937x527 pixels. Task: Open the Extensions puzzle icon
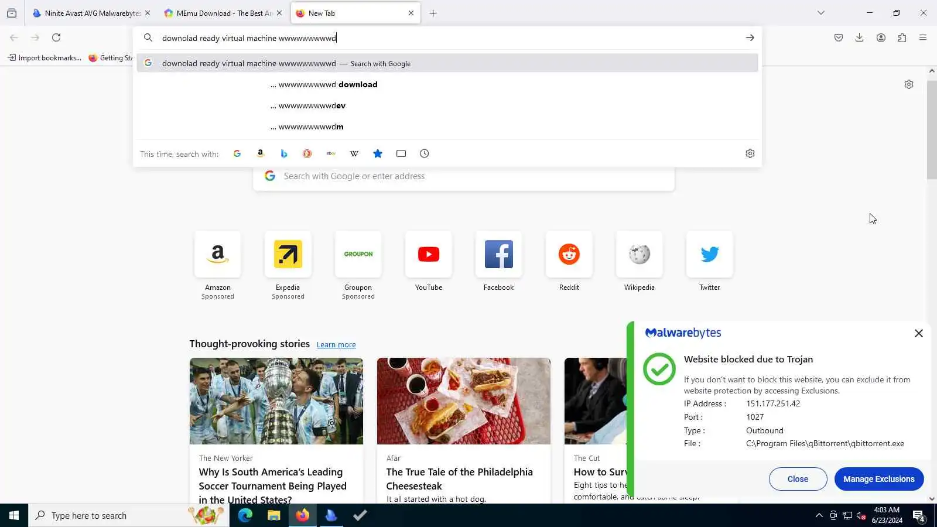[902, 37]
